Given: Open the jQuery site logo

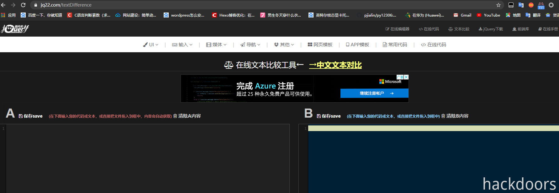Looking at the screenshot, I should 15,29.
